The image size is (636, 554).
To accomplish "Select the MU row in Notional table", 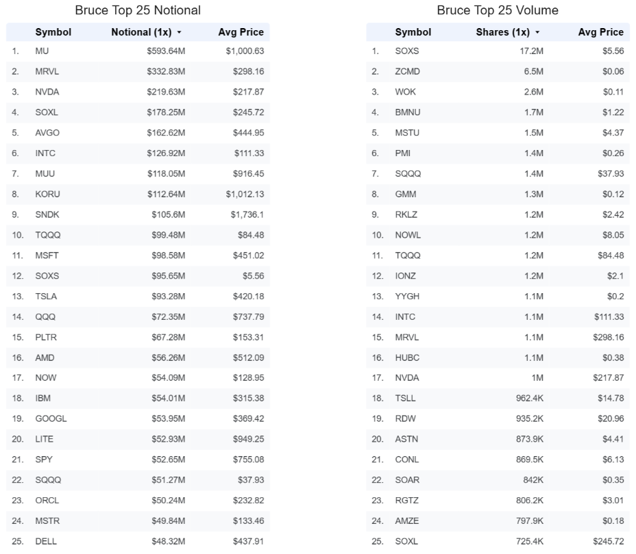I will point(138,51).
